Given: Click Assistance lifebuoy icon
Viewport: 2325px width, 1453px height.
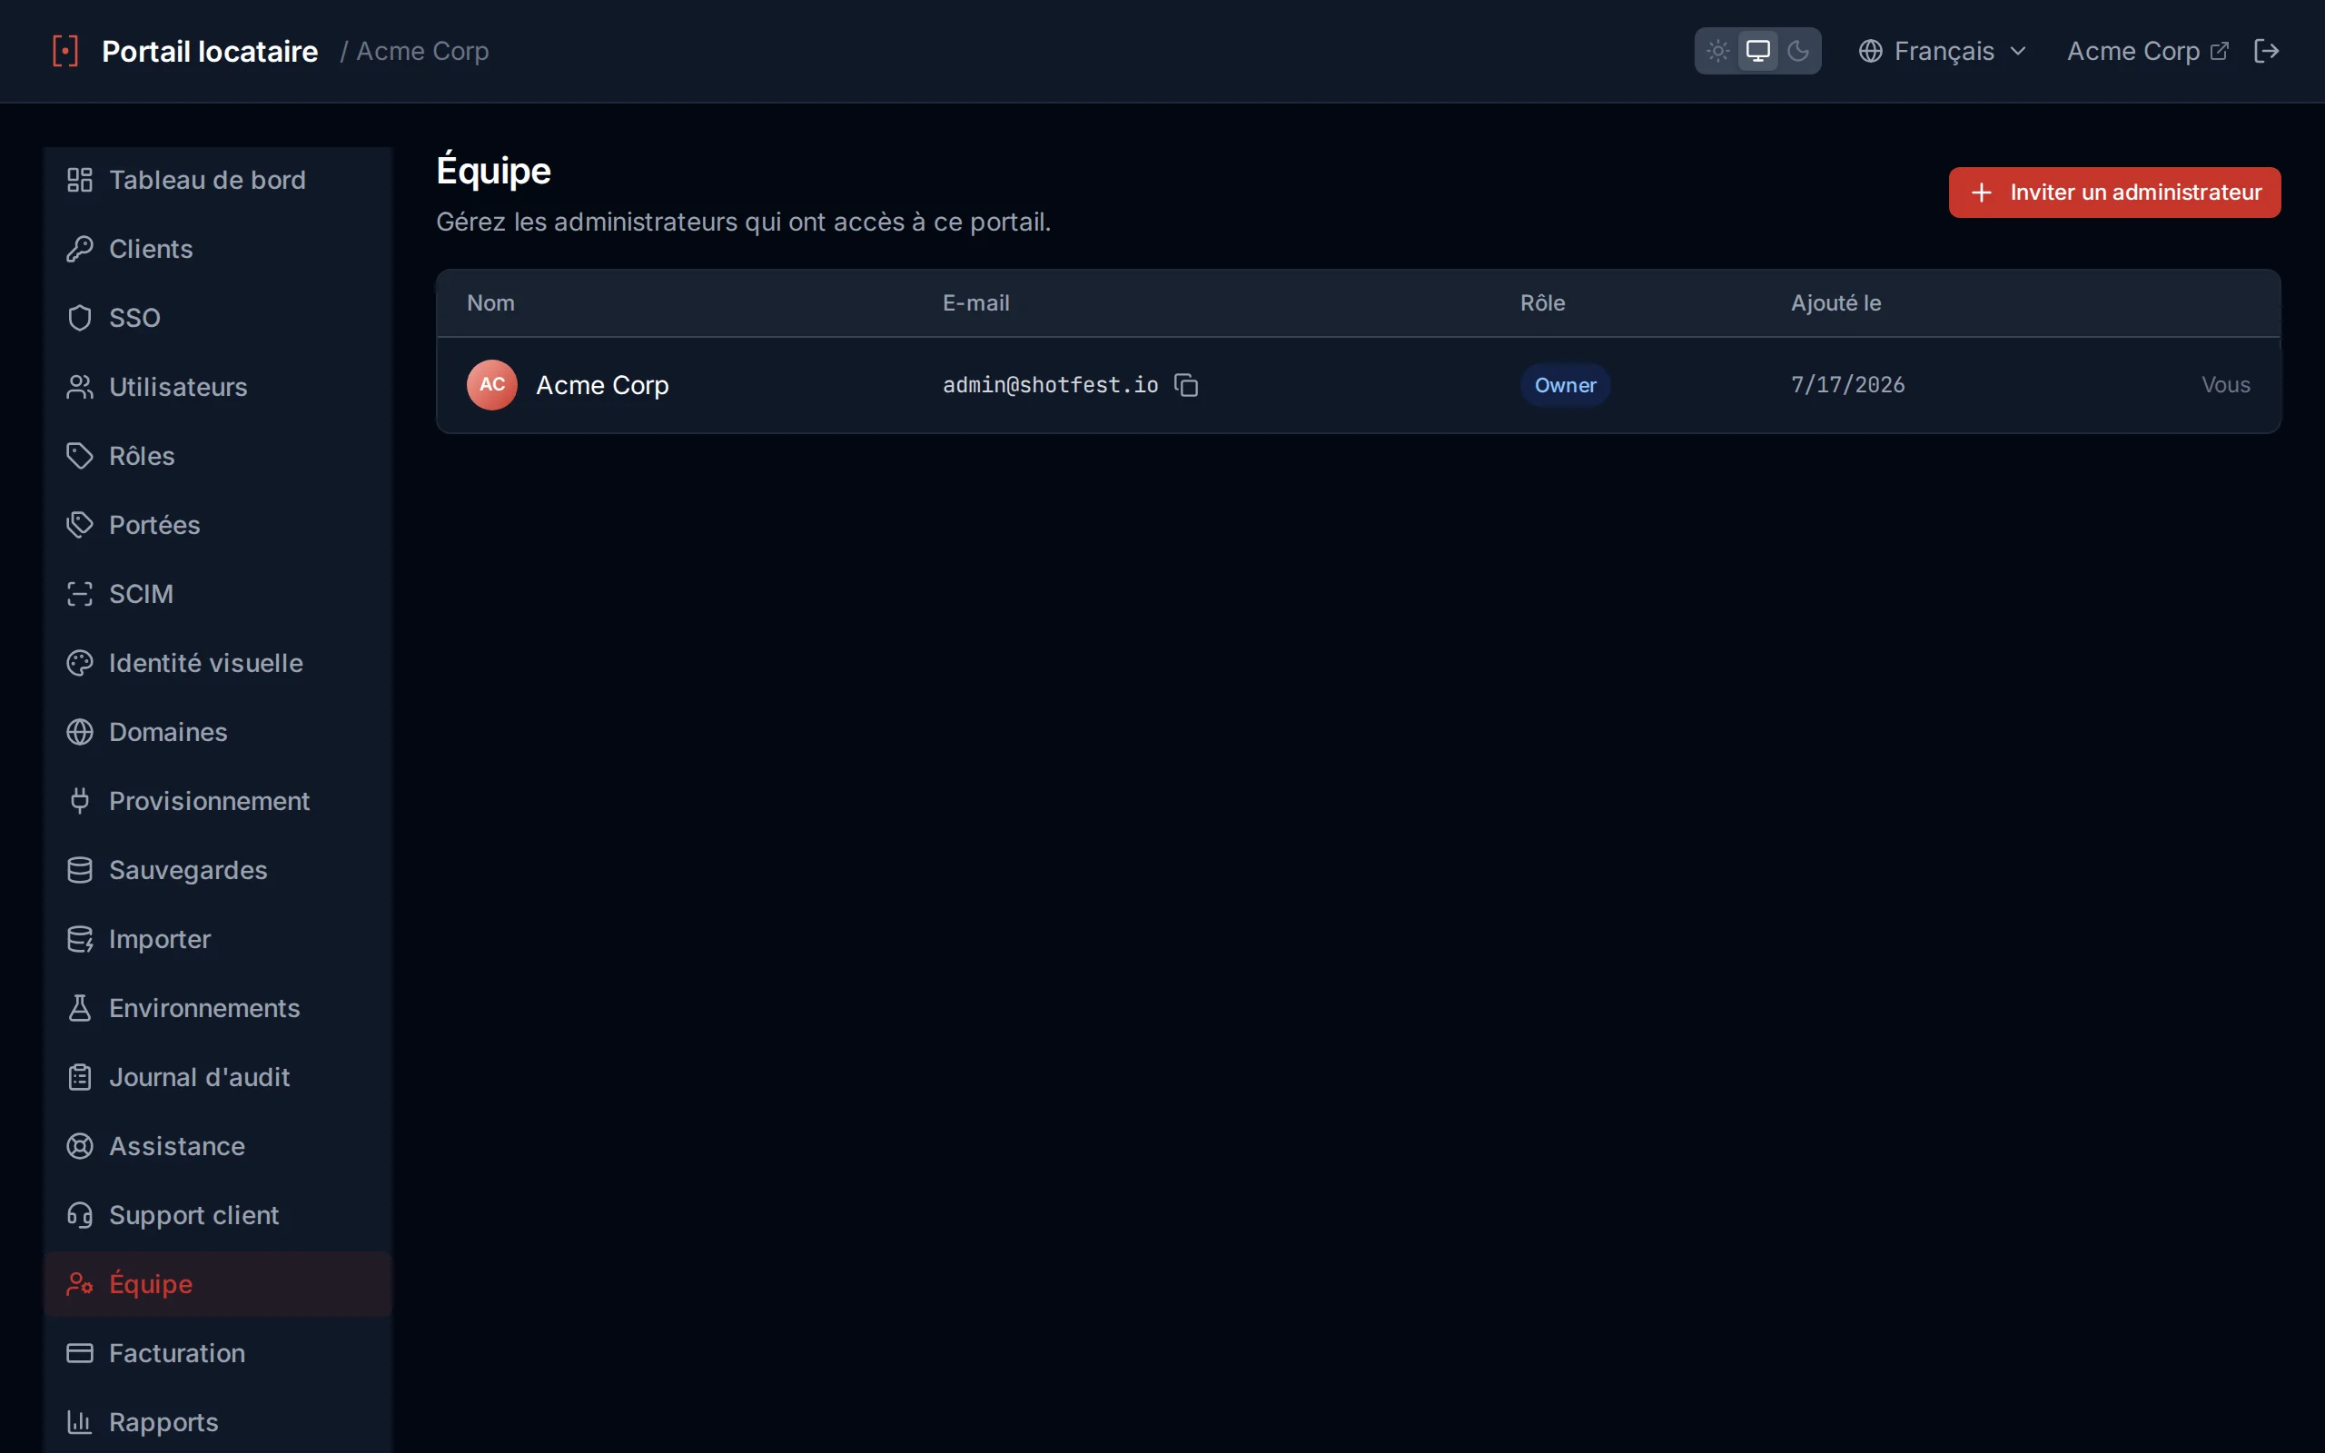Looking at the screenshot, I should (x=80, y=1146).
